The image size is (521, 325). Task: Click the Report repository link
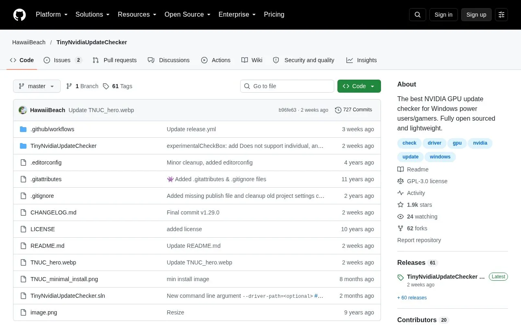[419, 240]
